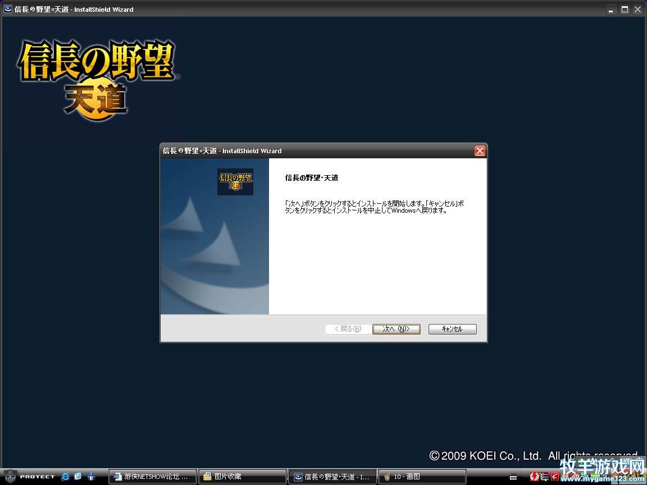Click the InstallShield icon in main title bar

(8, 8)
